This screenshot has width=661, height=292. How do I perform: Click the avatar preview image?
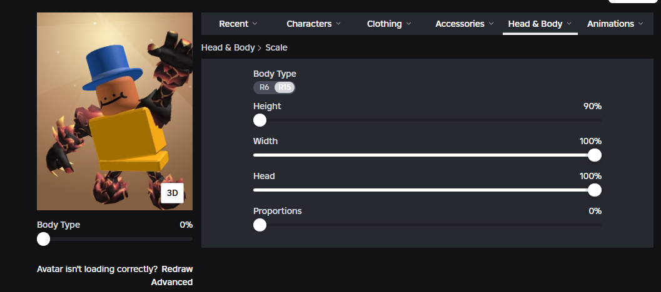tap(114, 111)
